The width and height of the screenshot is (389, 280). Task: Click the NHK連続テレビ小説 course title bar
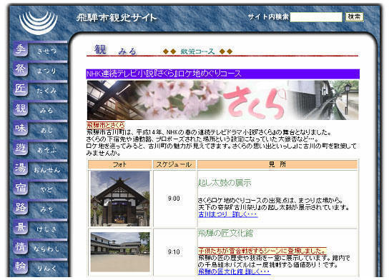click(223, 74)
